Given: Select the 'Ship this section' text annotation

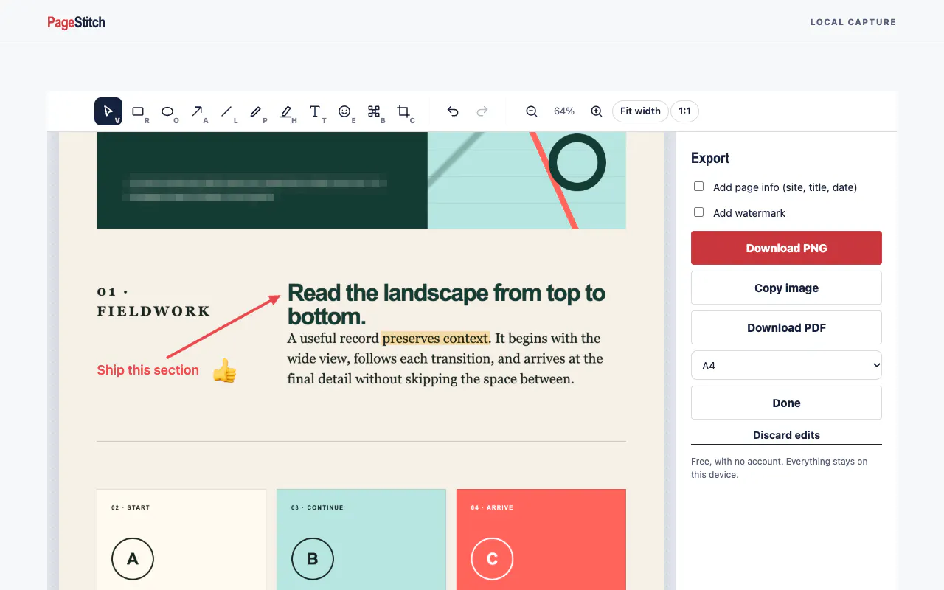Looking at the screenshot, I should (x=147, y=370).
